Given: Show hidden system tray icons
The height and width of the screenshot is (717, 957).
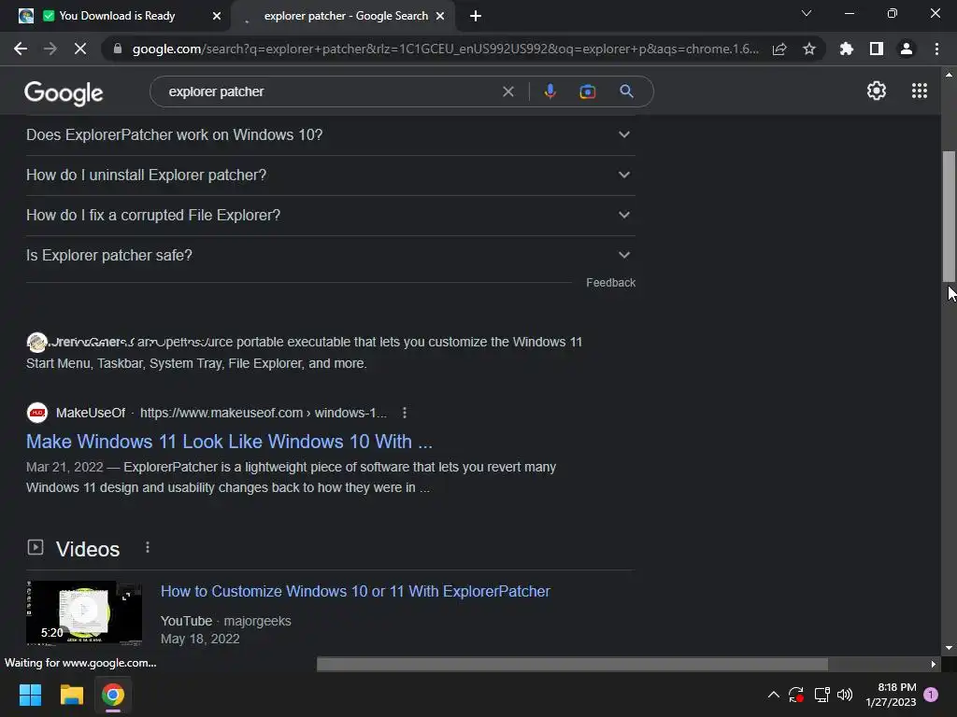Looking at the screenshot, I should (773, 695).
